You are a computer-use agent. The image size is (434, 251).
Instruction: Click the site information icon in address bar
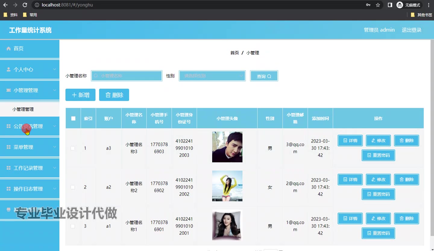pyautogui.click(x=37, y=5)
